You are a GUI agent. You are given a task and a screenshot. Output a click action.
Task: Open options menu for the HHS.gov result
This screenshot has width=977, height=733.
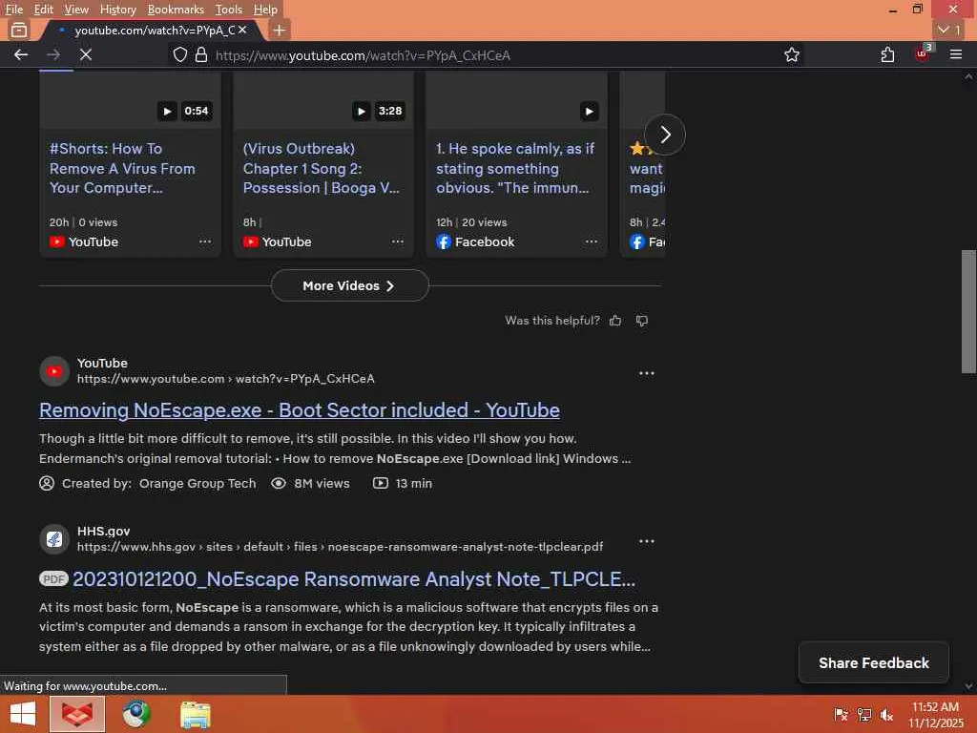coord(647,541)
